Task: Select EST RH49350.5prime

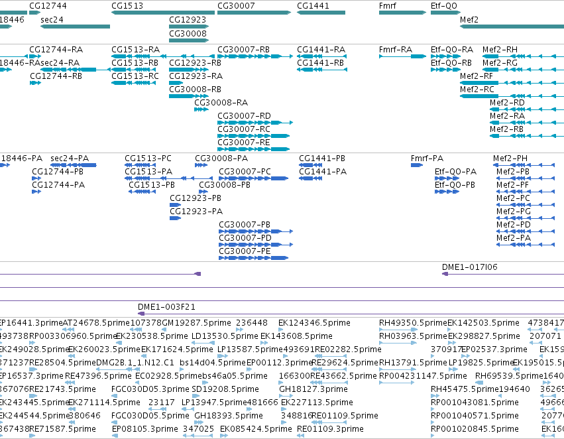Action: 413,323
